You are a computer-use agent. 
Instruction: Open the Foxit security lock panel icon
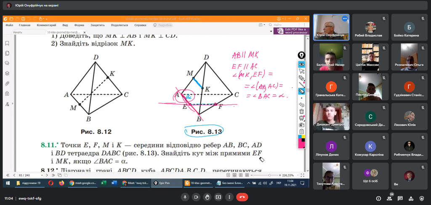click(7, 93)
